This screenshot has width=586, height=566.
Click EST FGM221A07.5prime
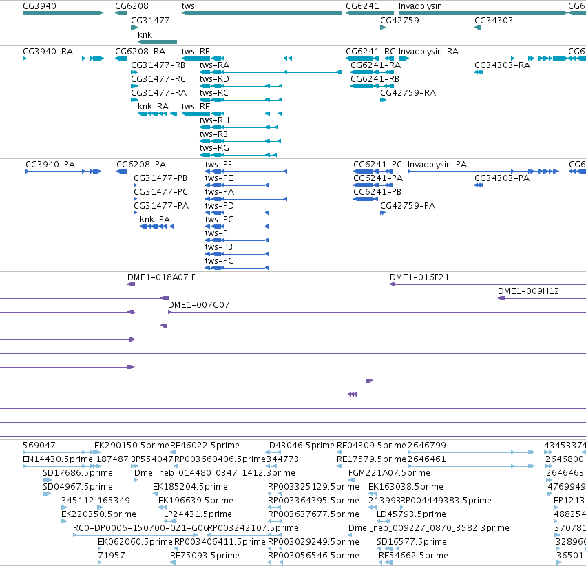(x=389, y=472)
